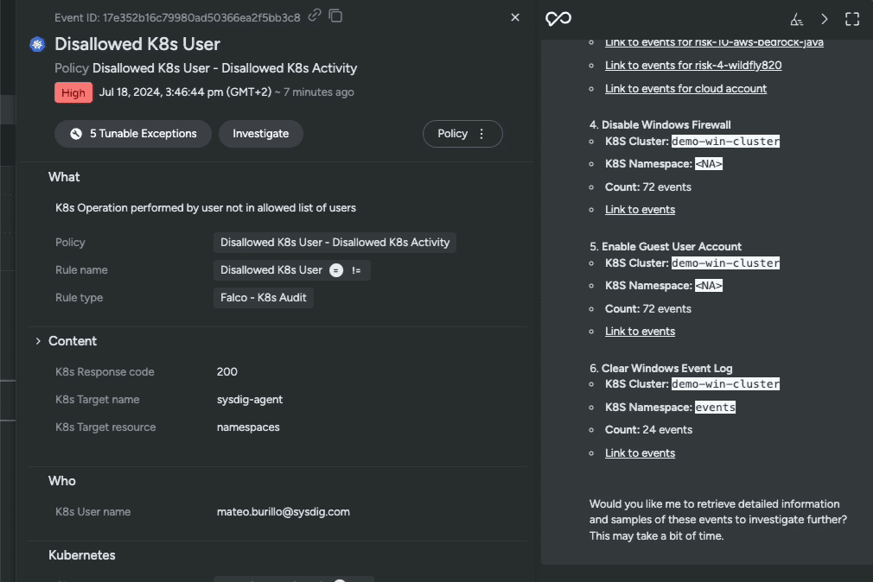Click the 'What' section heading
This screenshot has height=582, width=873.
(64, 177)
